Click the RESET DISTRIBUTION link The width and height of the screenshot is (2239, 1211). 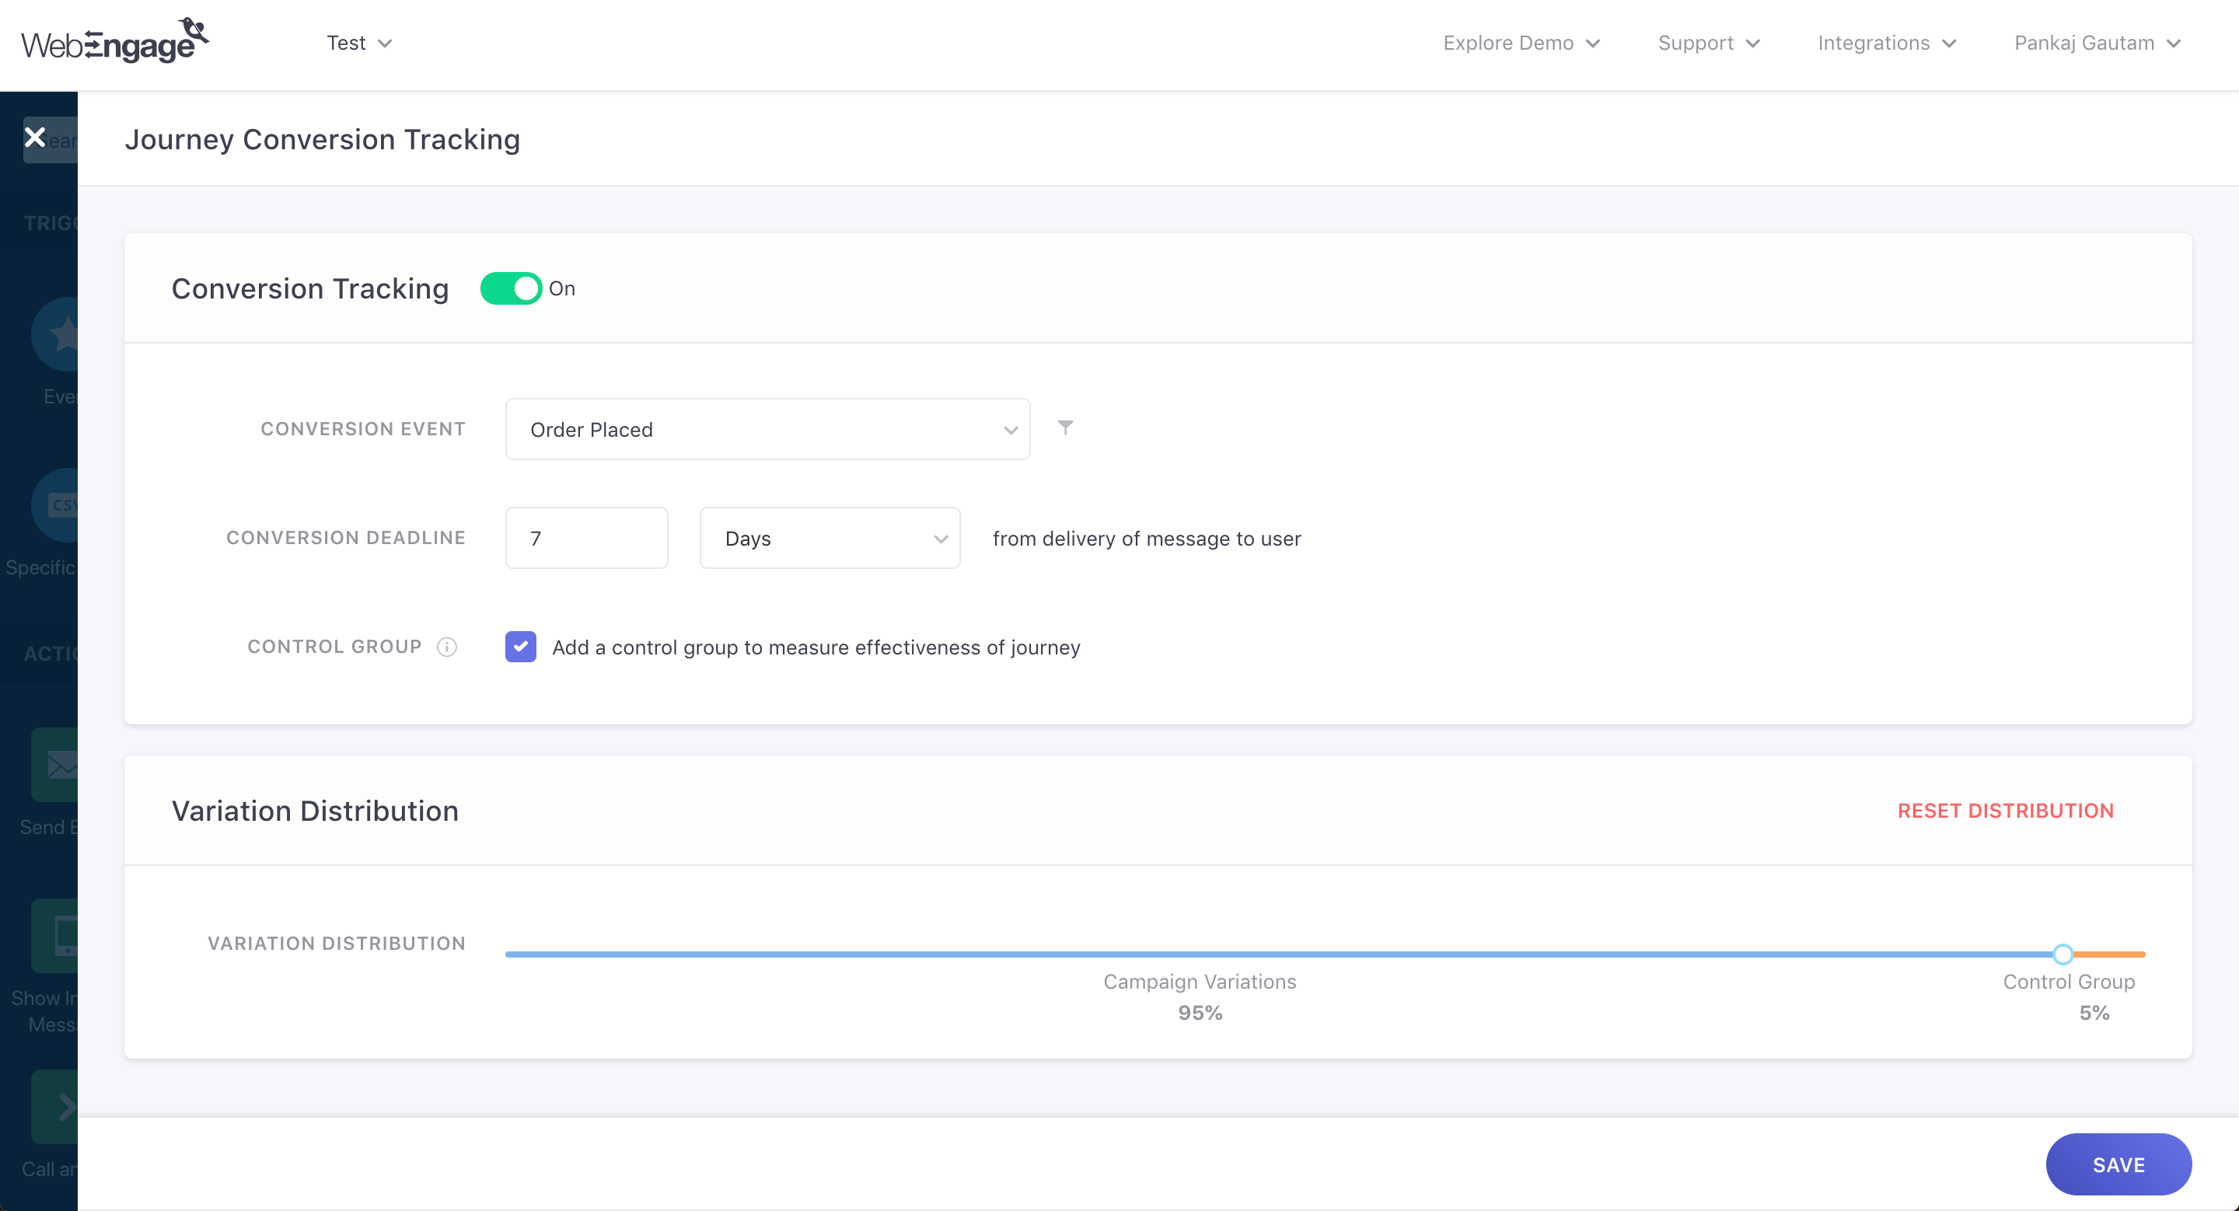click(x=2004, y=811)
